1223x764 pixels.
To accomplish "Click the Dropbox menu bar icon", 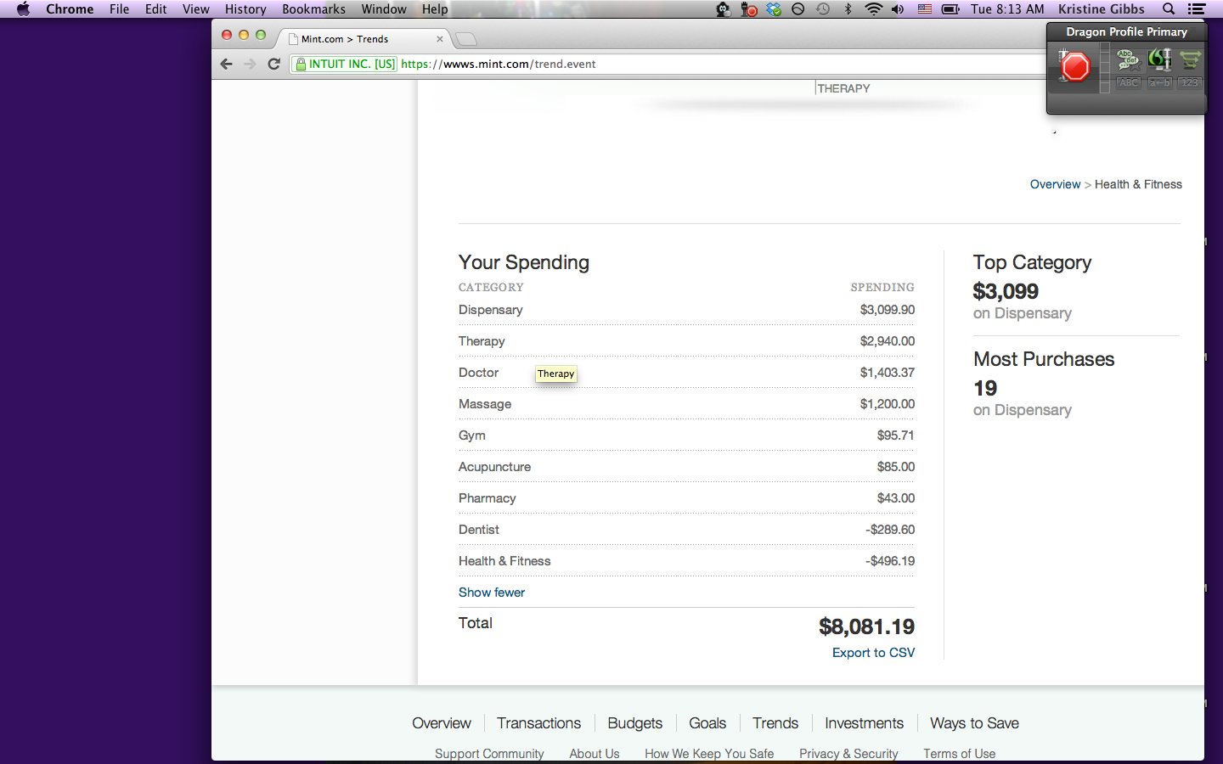I will [x=774, y=9].
